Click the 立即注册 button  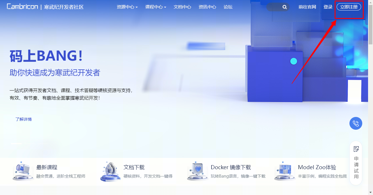[349, 7]
